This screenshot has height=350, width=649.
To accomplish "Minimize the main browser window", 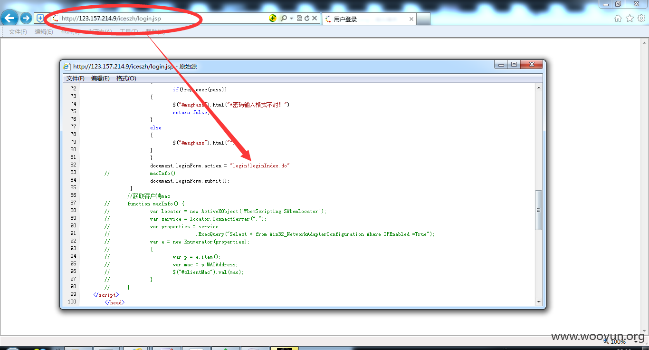I will [605, 4].
